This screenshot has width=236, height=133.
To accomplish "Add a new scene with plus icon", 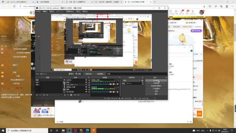I will point(37,95).
